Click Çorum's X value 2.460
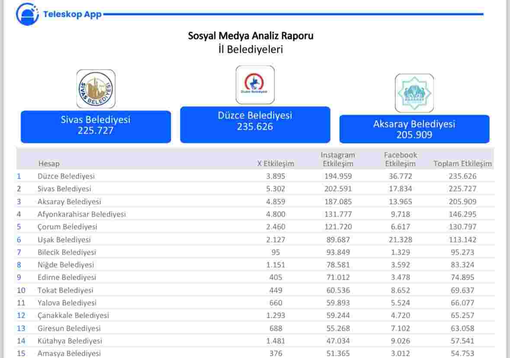 point(276,227)
